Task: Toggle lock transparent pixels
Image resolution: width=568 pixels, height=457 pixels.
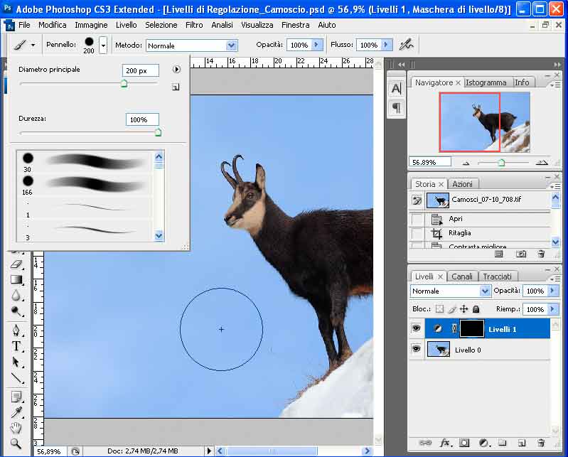Action: point(439,309)
